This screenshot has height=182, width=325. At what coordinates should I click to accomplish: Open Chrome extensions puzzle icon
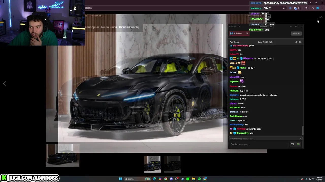(x=299, y=8)
